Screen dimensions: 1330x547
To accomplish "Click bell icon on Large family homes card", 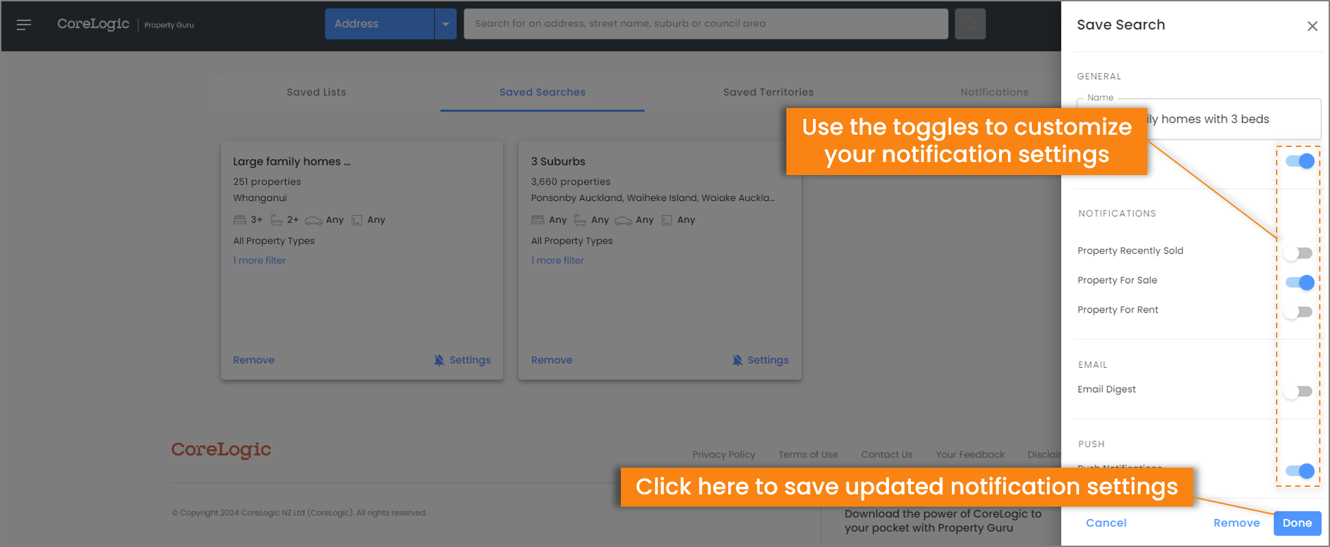I will 439,360.
